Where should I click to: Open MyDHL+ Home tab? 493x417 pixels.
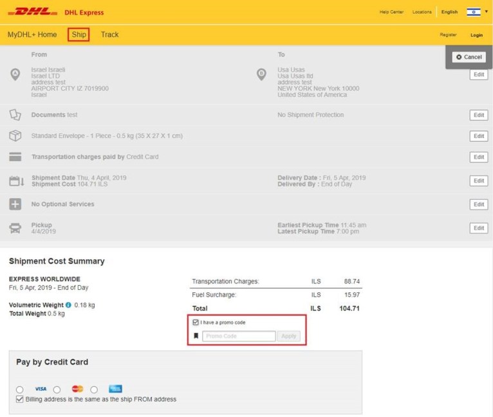coord(32,35)
